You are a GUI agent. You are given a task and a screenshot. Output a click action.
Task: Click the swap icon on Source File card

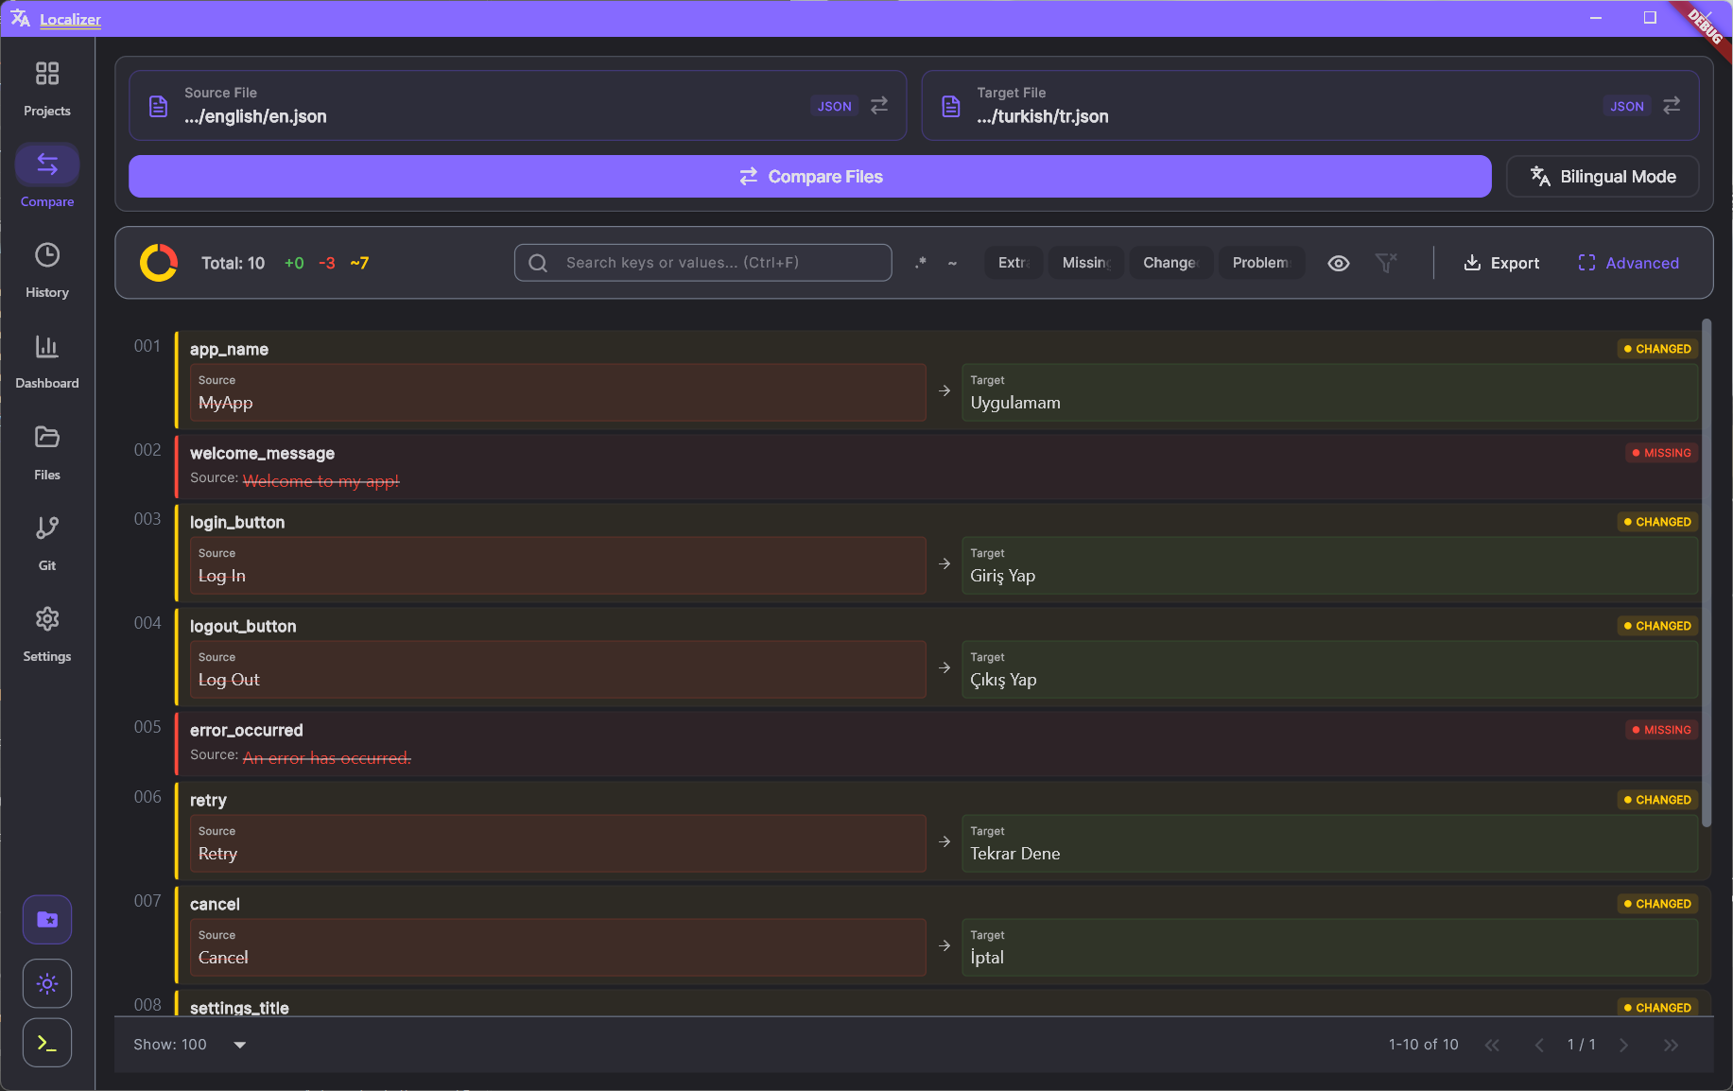click(x=878, y=105)
